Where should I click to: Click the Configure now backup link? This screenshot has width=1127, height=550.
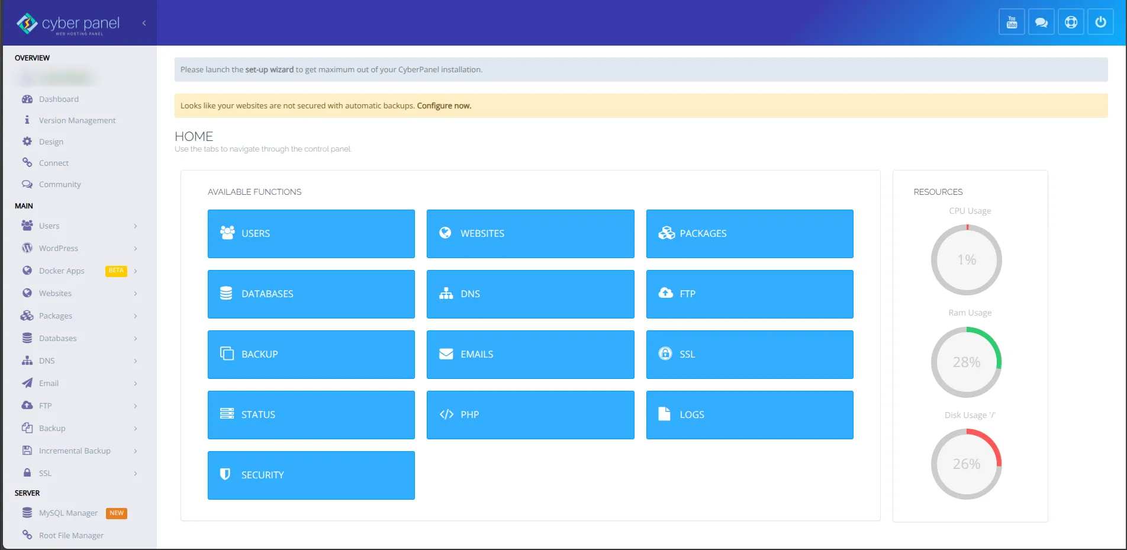444,106
